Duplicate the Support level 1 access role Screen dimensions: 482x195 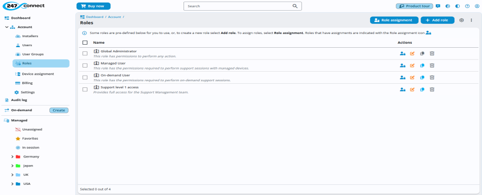coord(422,89)
